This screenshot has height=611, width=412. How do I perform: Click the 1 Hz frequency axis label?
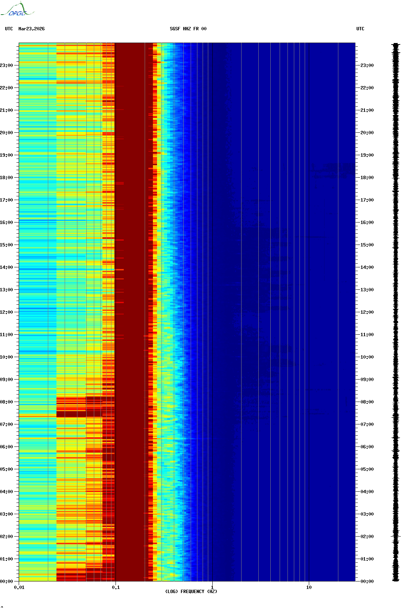coord(212,587)
